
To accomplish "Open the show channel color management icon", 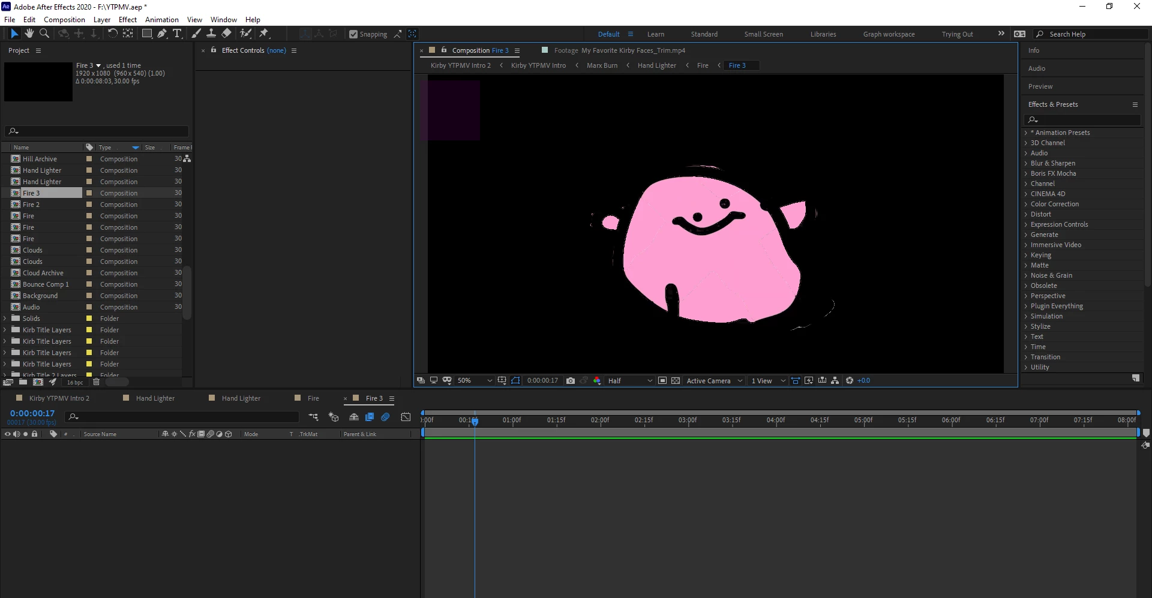I will tap(597, 380).
